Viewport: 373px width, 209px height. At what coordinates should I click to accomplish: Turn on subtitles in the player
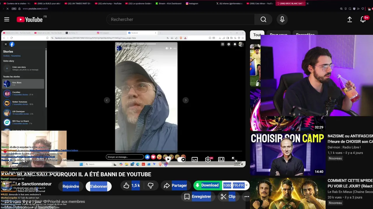click(x=195, y=159)
